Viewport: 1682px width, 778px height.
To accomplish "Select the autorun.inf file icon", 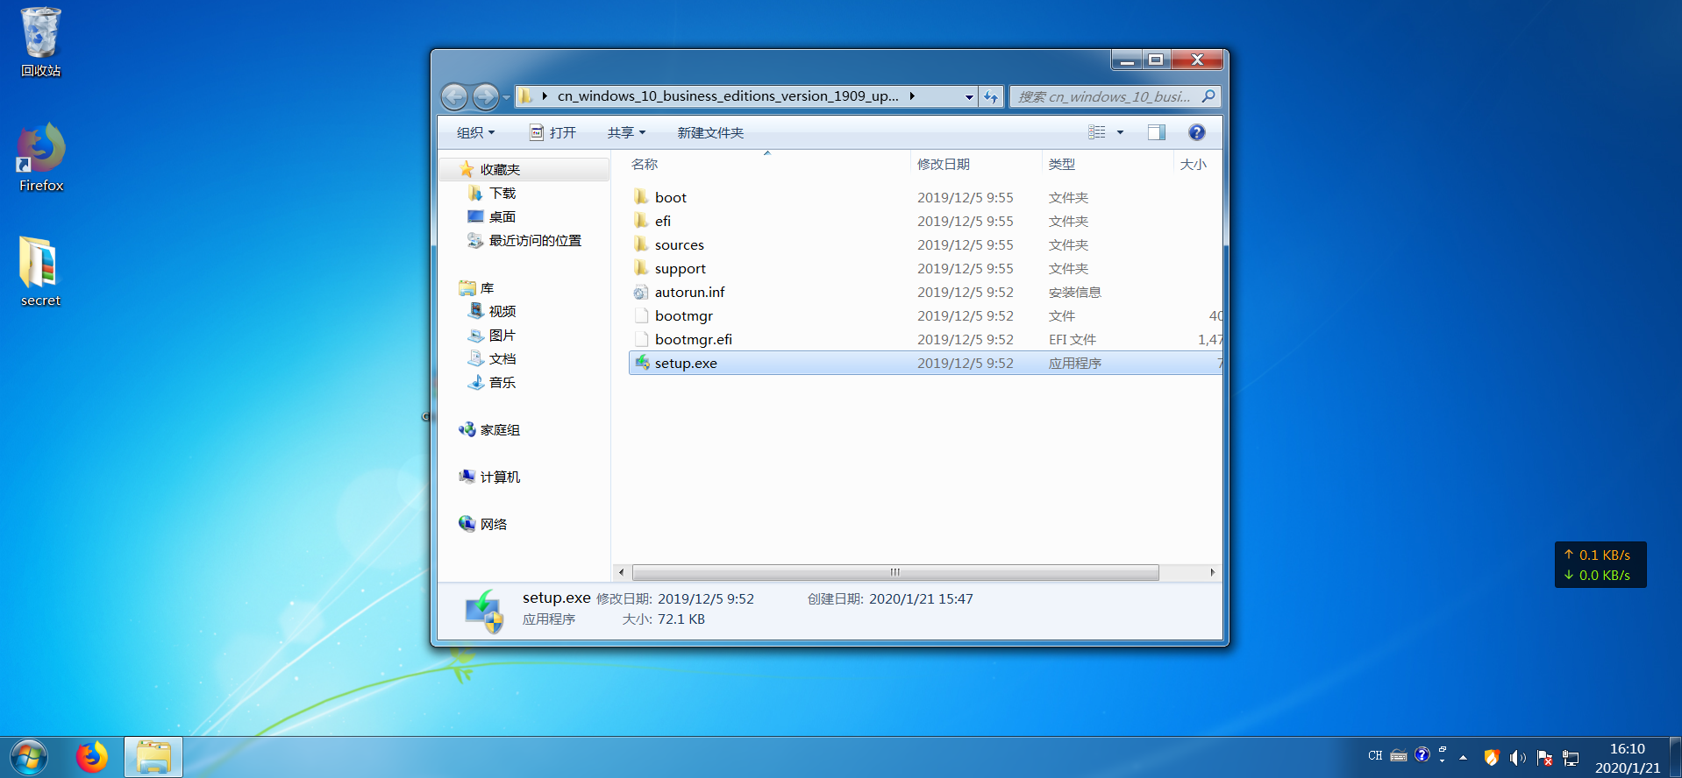I will click(x=642, y=292).
